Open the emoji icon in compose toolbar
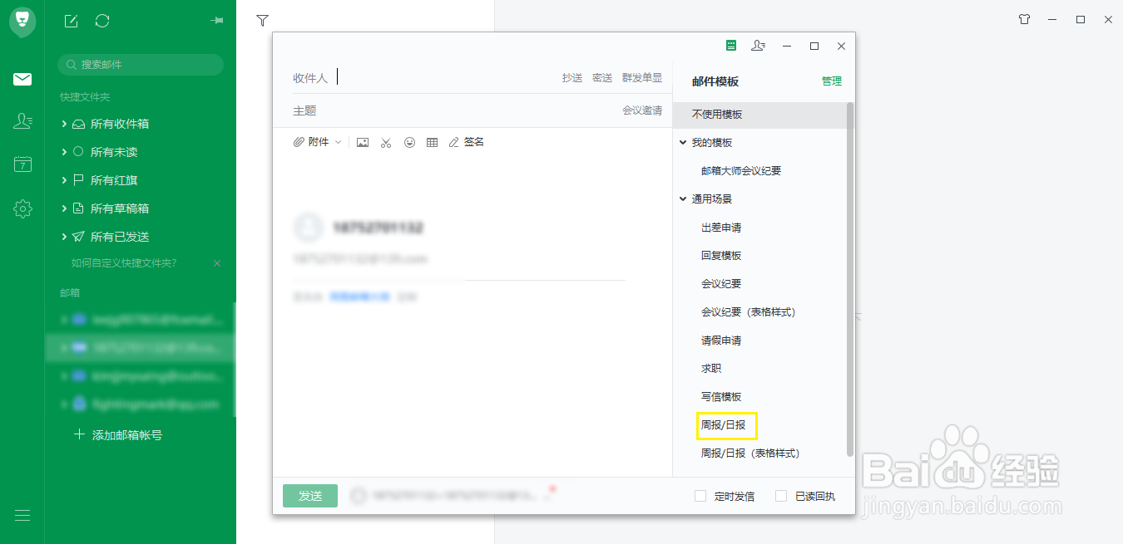The image size is (1123, 544). (x=409, y=142)
